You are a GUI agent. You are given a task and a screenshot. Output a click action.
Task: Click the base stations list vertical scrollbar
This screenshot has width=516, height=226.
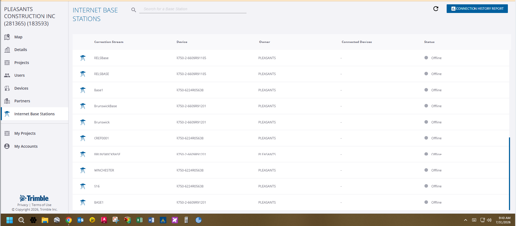[509, 174]
